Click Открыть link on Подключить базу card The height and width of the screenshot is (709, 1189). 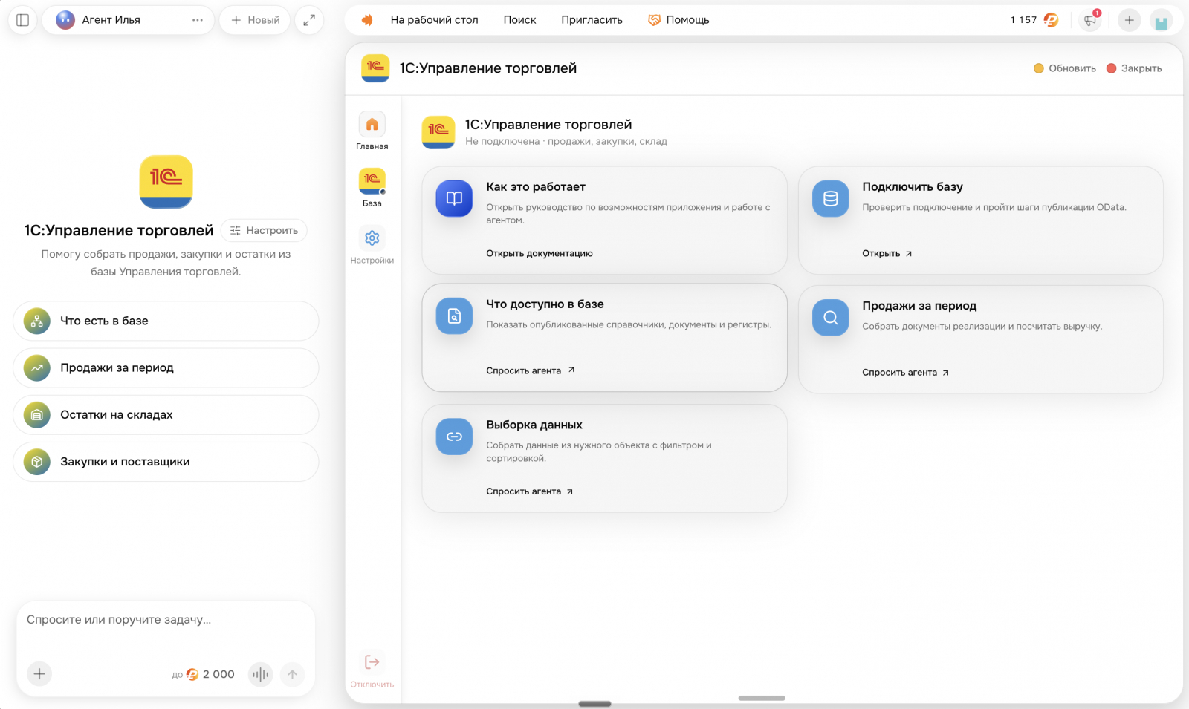tap(887, 253)
